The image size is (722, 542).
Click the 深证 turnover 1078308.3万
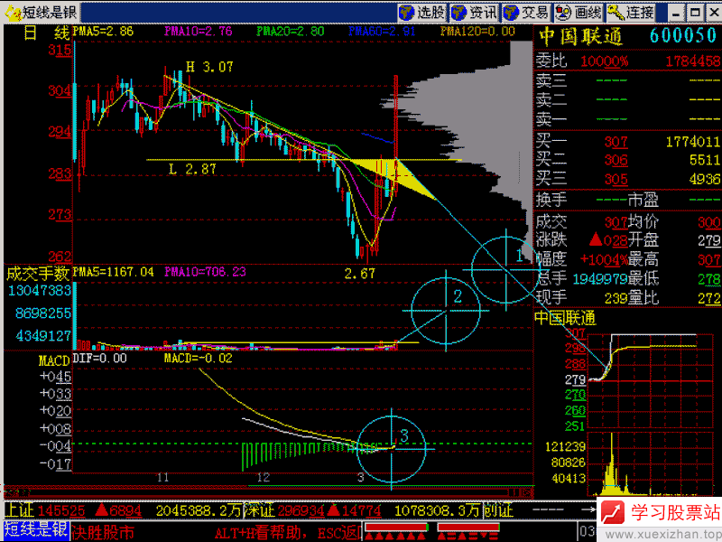click(x=437, y=510)
